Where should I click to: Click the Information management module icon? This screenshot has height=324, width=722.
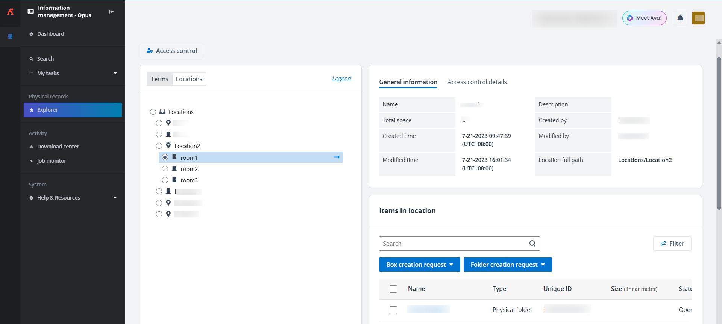31,11
